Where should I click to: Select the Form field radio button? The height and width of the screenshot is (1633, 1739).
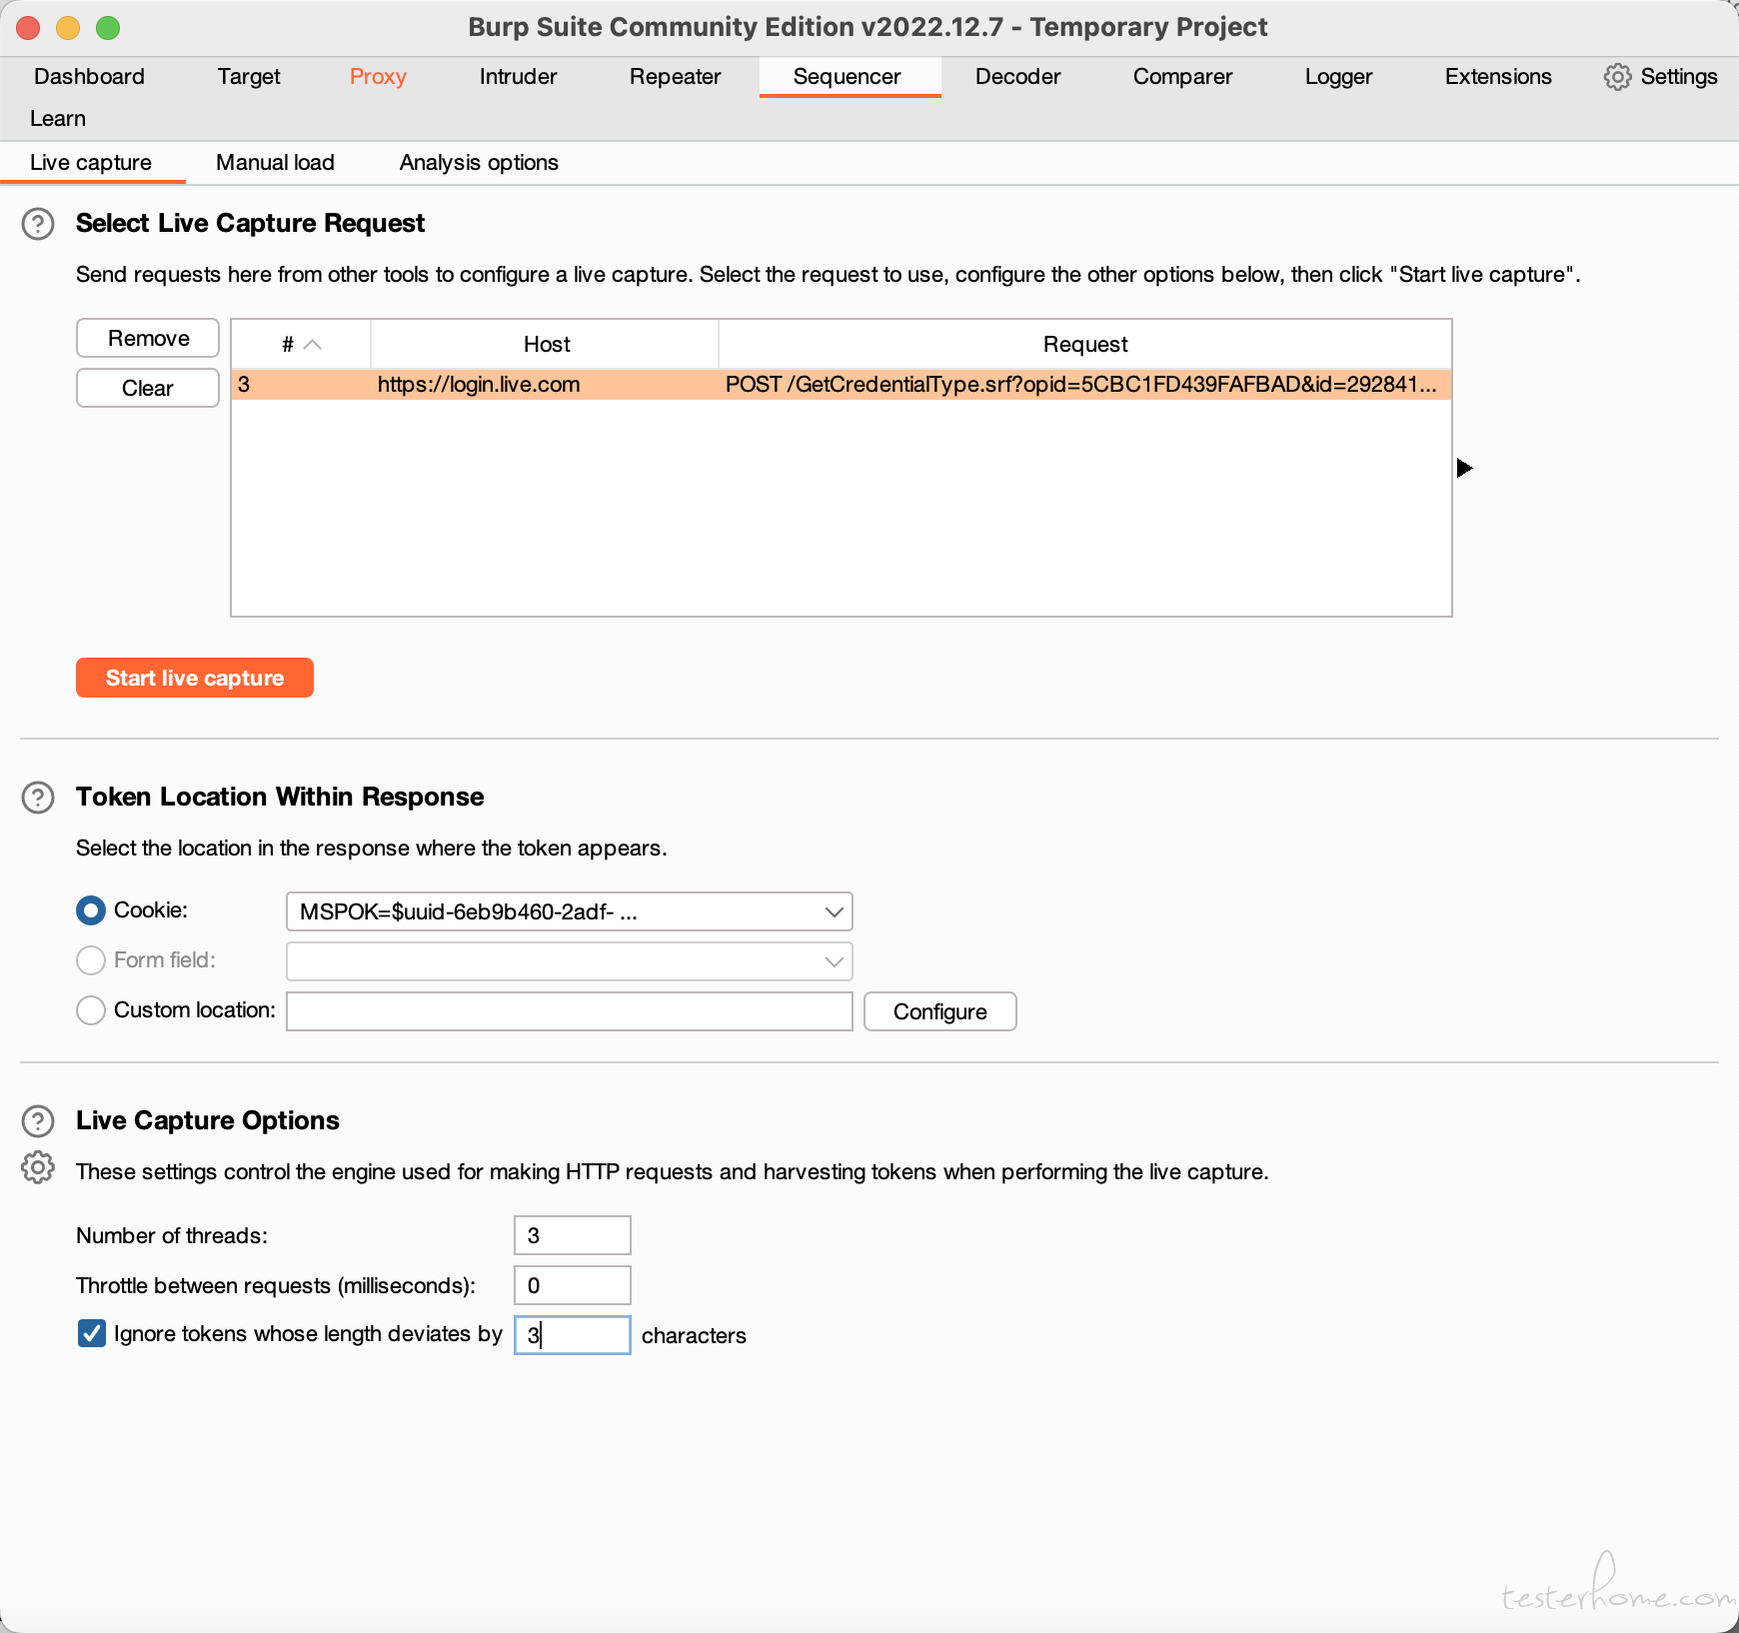(91, 960)
